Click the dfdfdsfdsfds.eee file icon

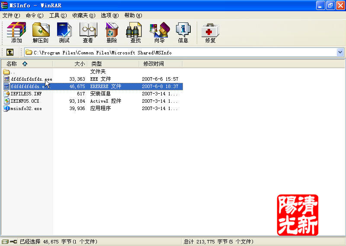[6, 79]
